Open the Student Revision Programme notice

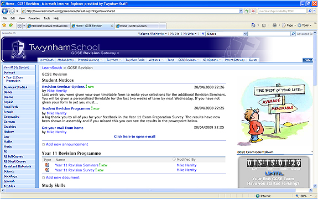point(66,108)
